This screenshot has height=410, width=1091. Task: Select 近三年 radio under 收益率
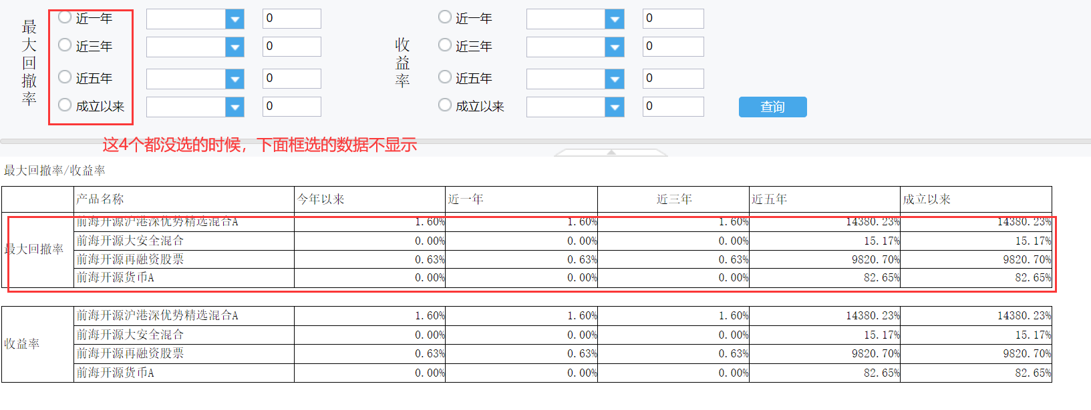[x=445, y=45]
